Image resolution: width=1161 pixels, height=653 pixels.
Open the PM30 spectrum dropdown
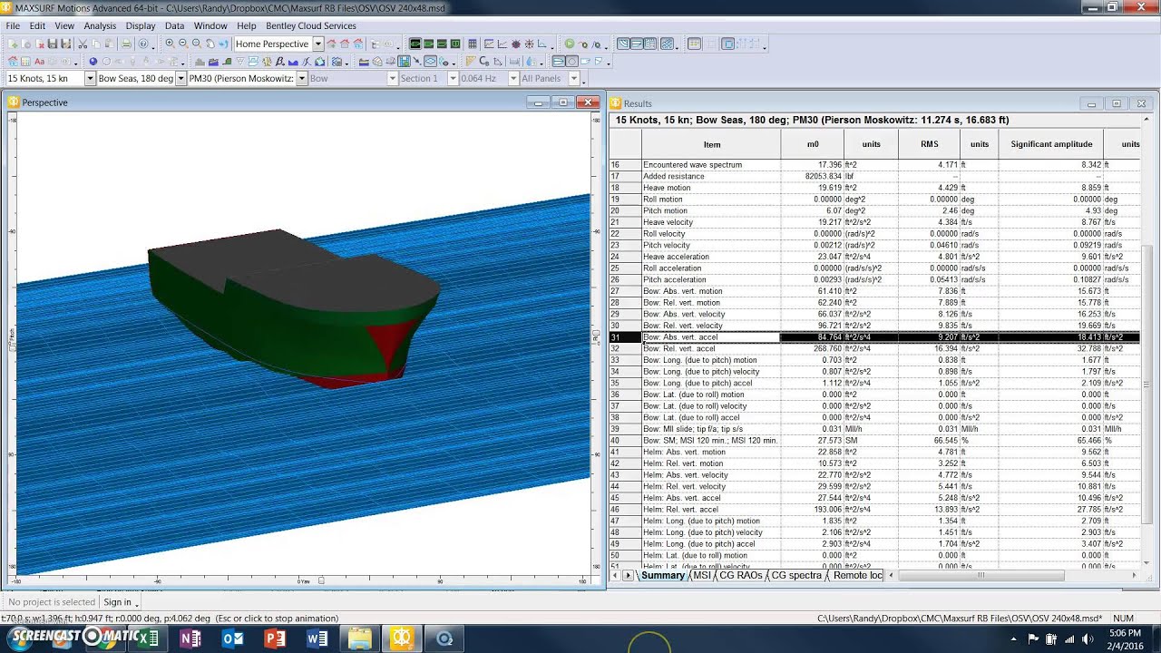(300, 79)
